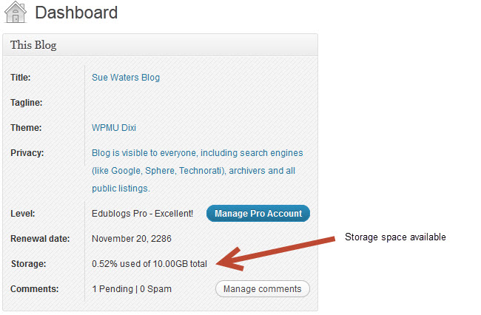481x315 pixels.
Task: Click the Manage comments button
Action: coord(262,289)
